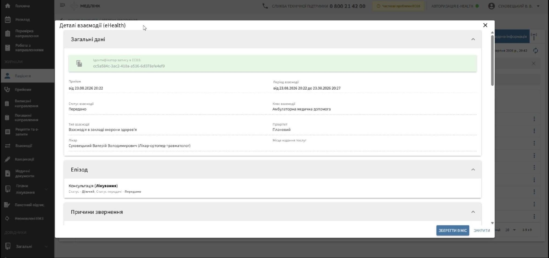The width and height of the screenshot is (549, 258).
Task: Click the Часткові проблеми ЕСОЗ warning badge
Action: (398, 6)
